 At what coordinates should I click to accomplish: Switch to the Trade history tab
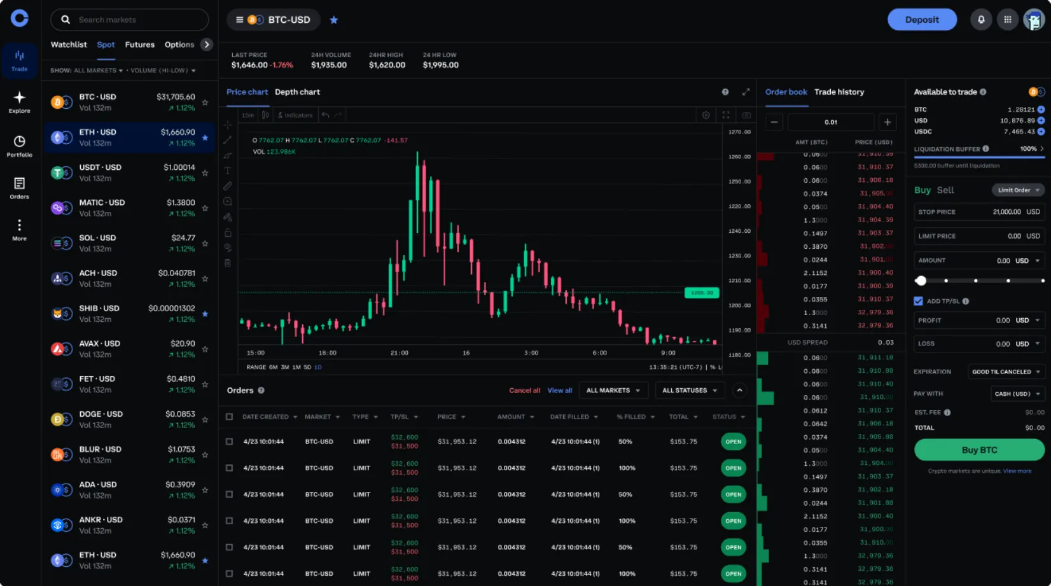pyautogui.click(x=839, y=92)
